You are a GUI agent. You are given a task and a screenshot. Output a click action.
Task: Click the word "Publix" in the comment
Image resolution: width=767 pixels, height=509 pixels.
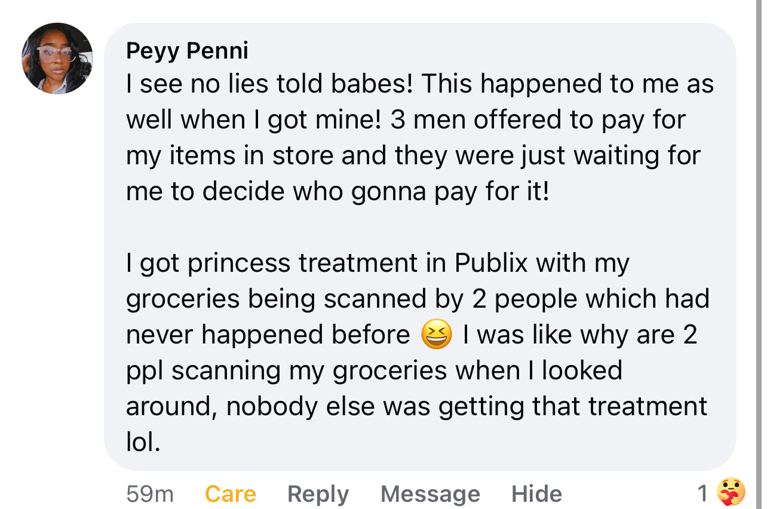pos(491,263)
